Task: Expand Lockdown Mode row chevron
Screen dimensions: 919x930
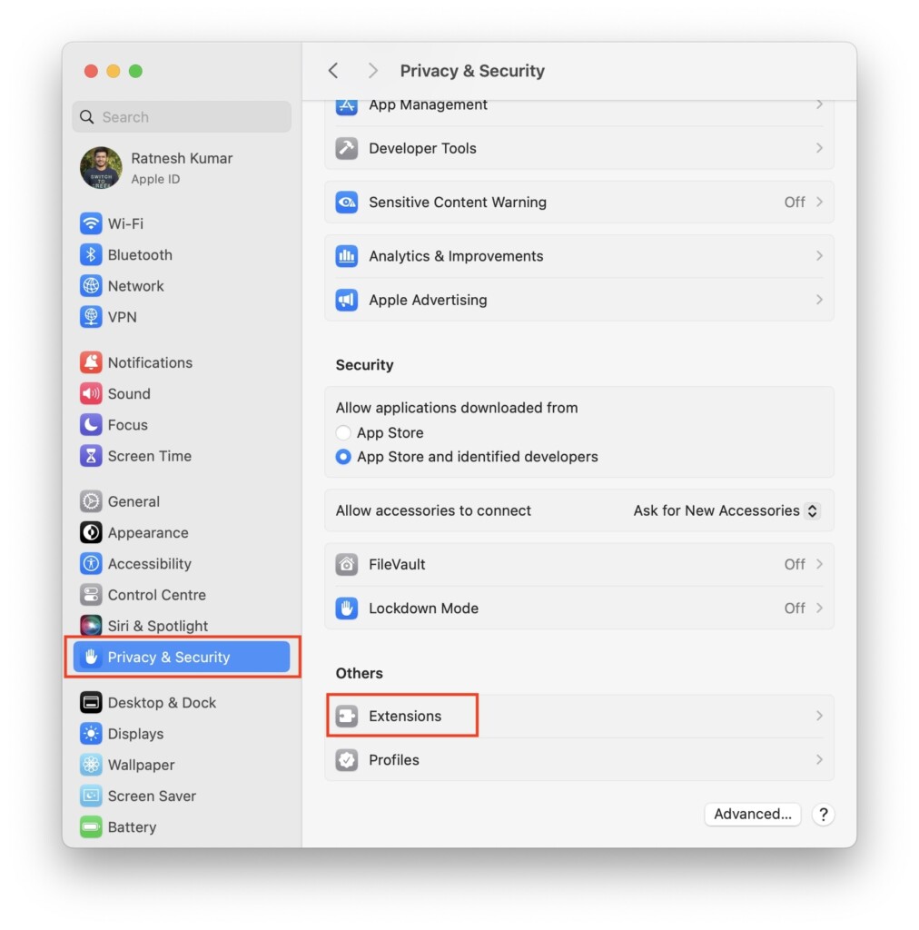Action: point(819,608)
